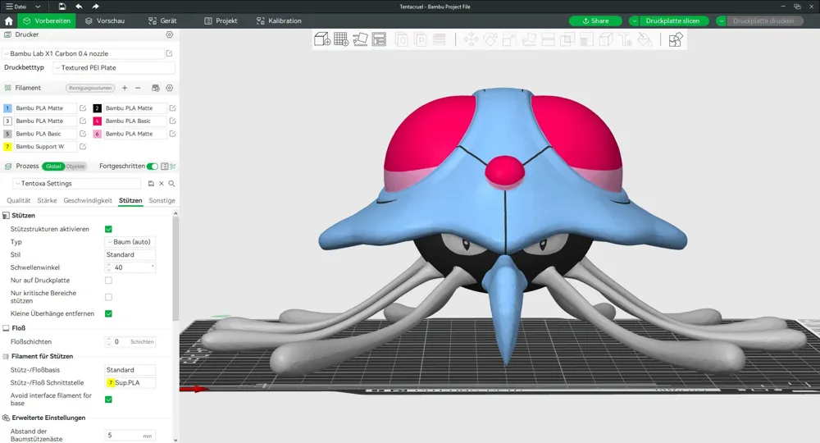Open filament settings gear icon
Screen dimensions: 820x443
click(170, 88)
